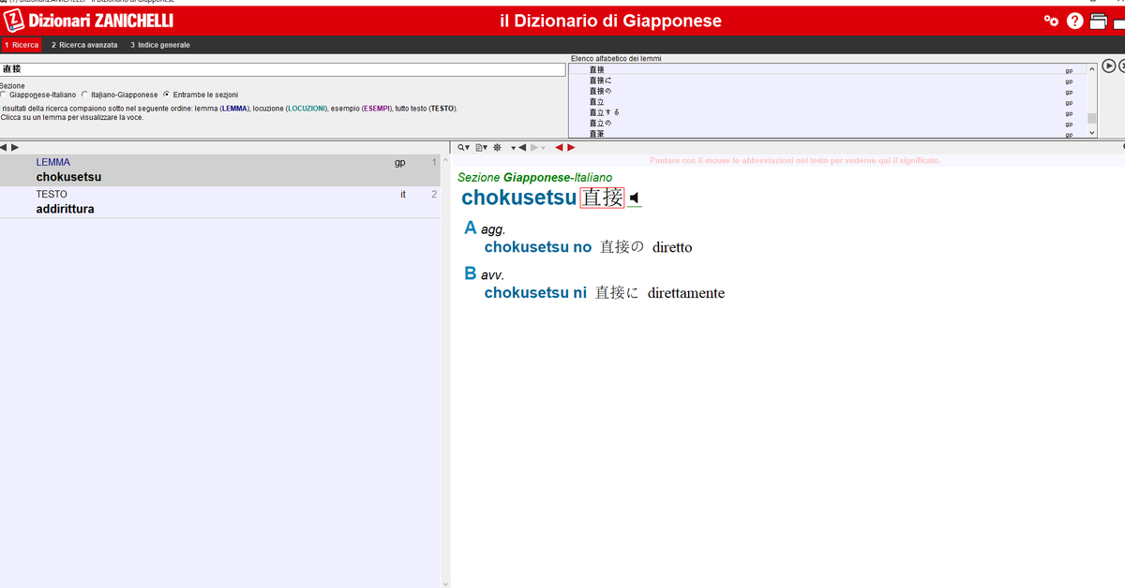Click the boxed kanji 直接 in headword
This screenshot has height=588, width=1125.
(x=602, y=198)
